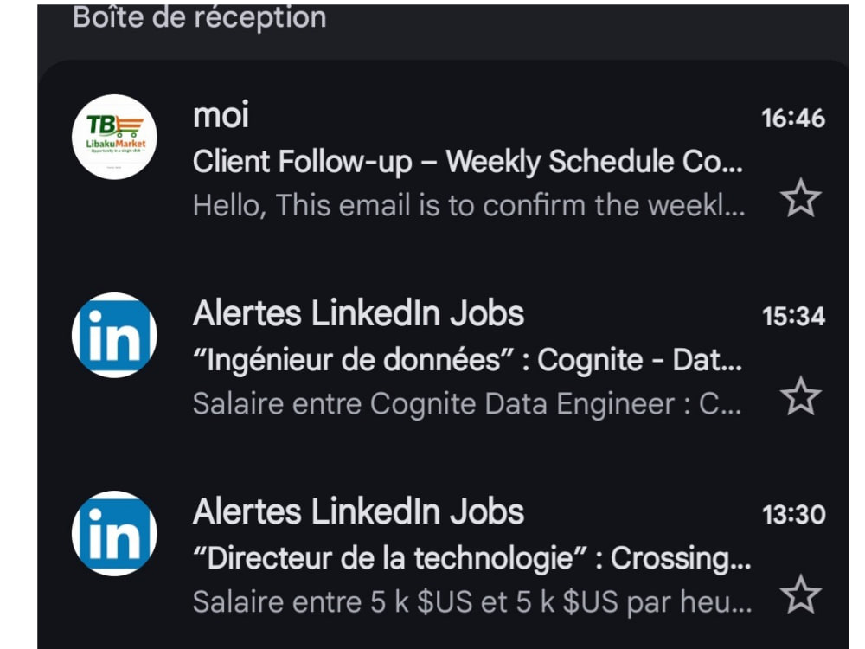Click the 13:30 timestamp
Image resolution: width=865 pixels, height=649 pixels.
(x=793, y=514)
